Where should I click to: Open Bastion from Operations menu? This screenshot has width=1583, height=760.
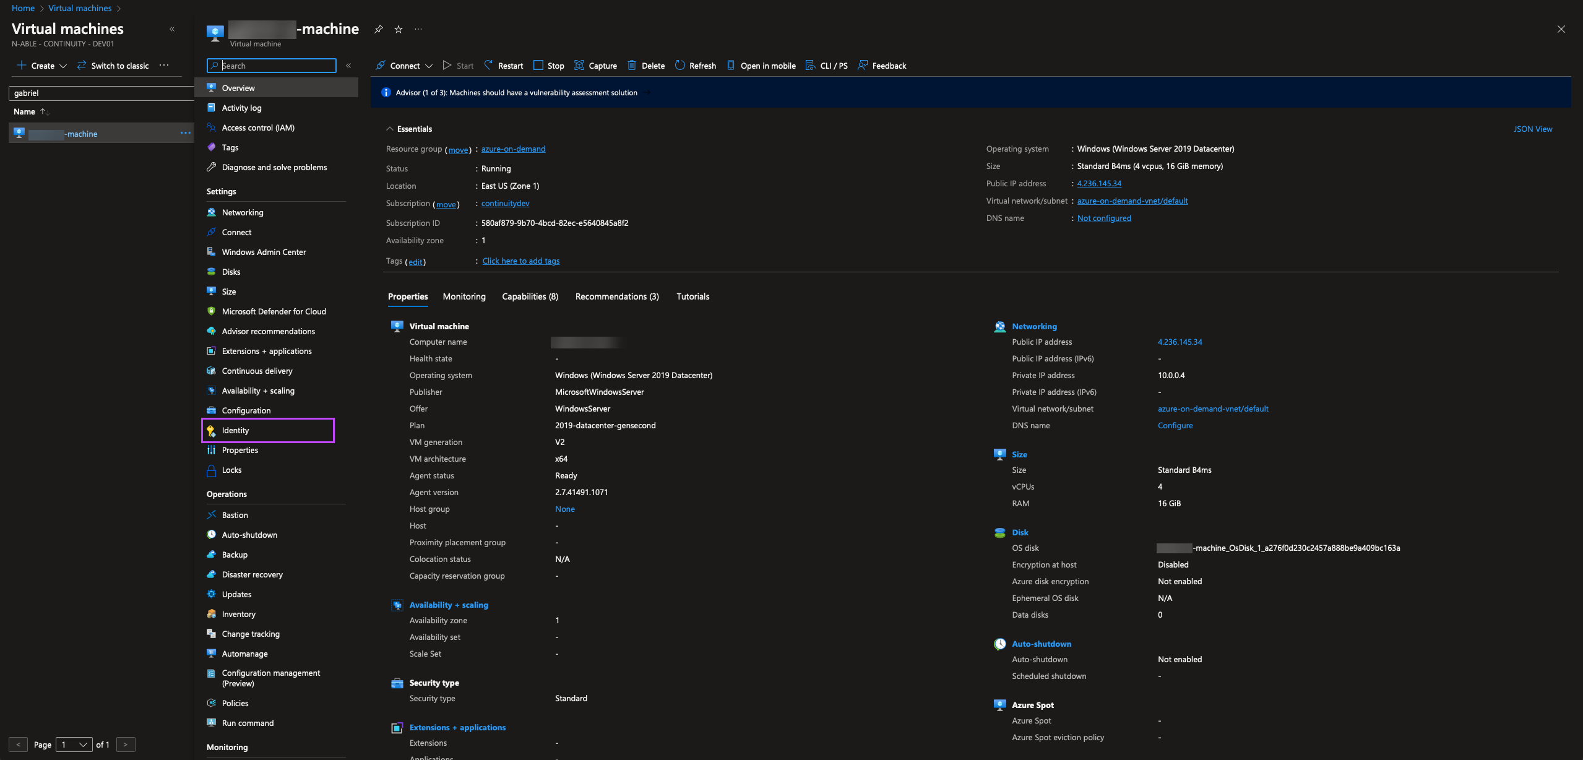(235, 515)
